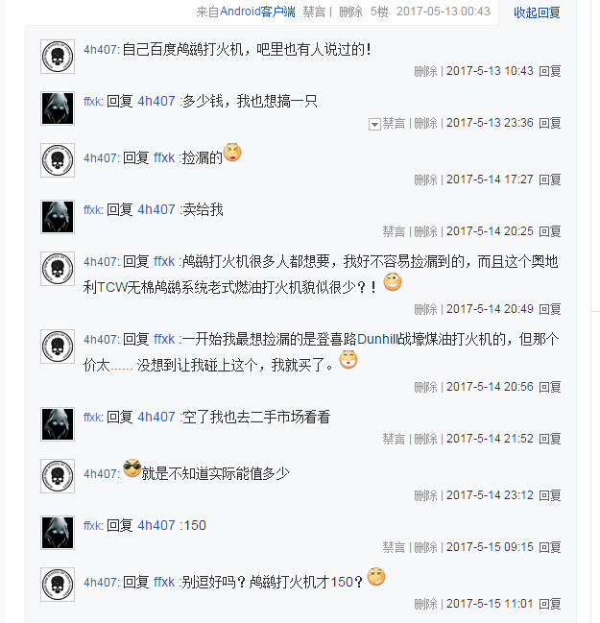Open username 4h407 in the 23:12 comment
The width and height of the screenshot is (600, 623).
coord(100,473)
